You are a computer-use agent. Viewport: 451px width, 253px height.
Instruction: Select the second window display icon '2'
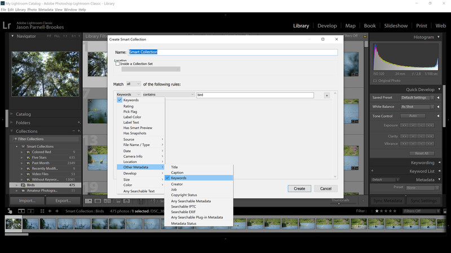30,211
